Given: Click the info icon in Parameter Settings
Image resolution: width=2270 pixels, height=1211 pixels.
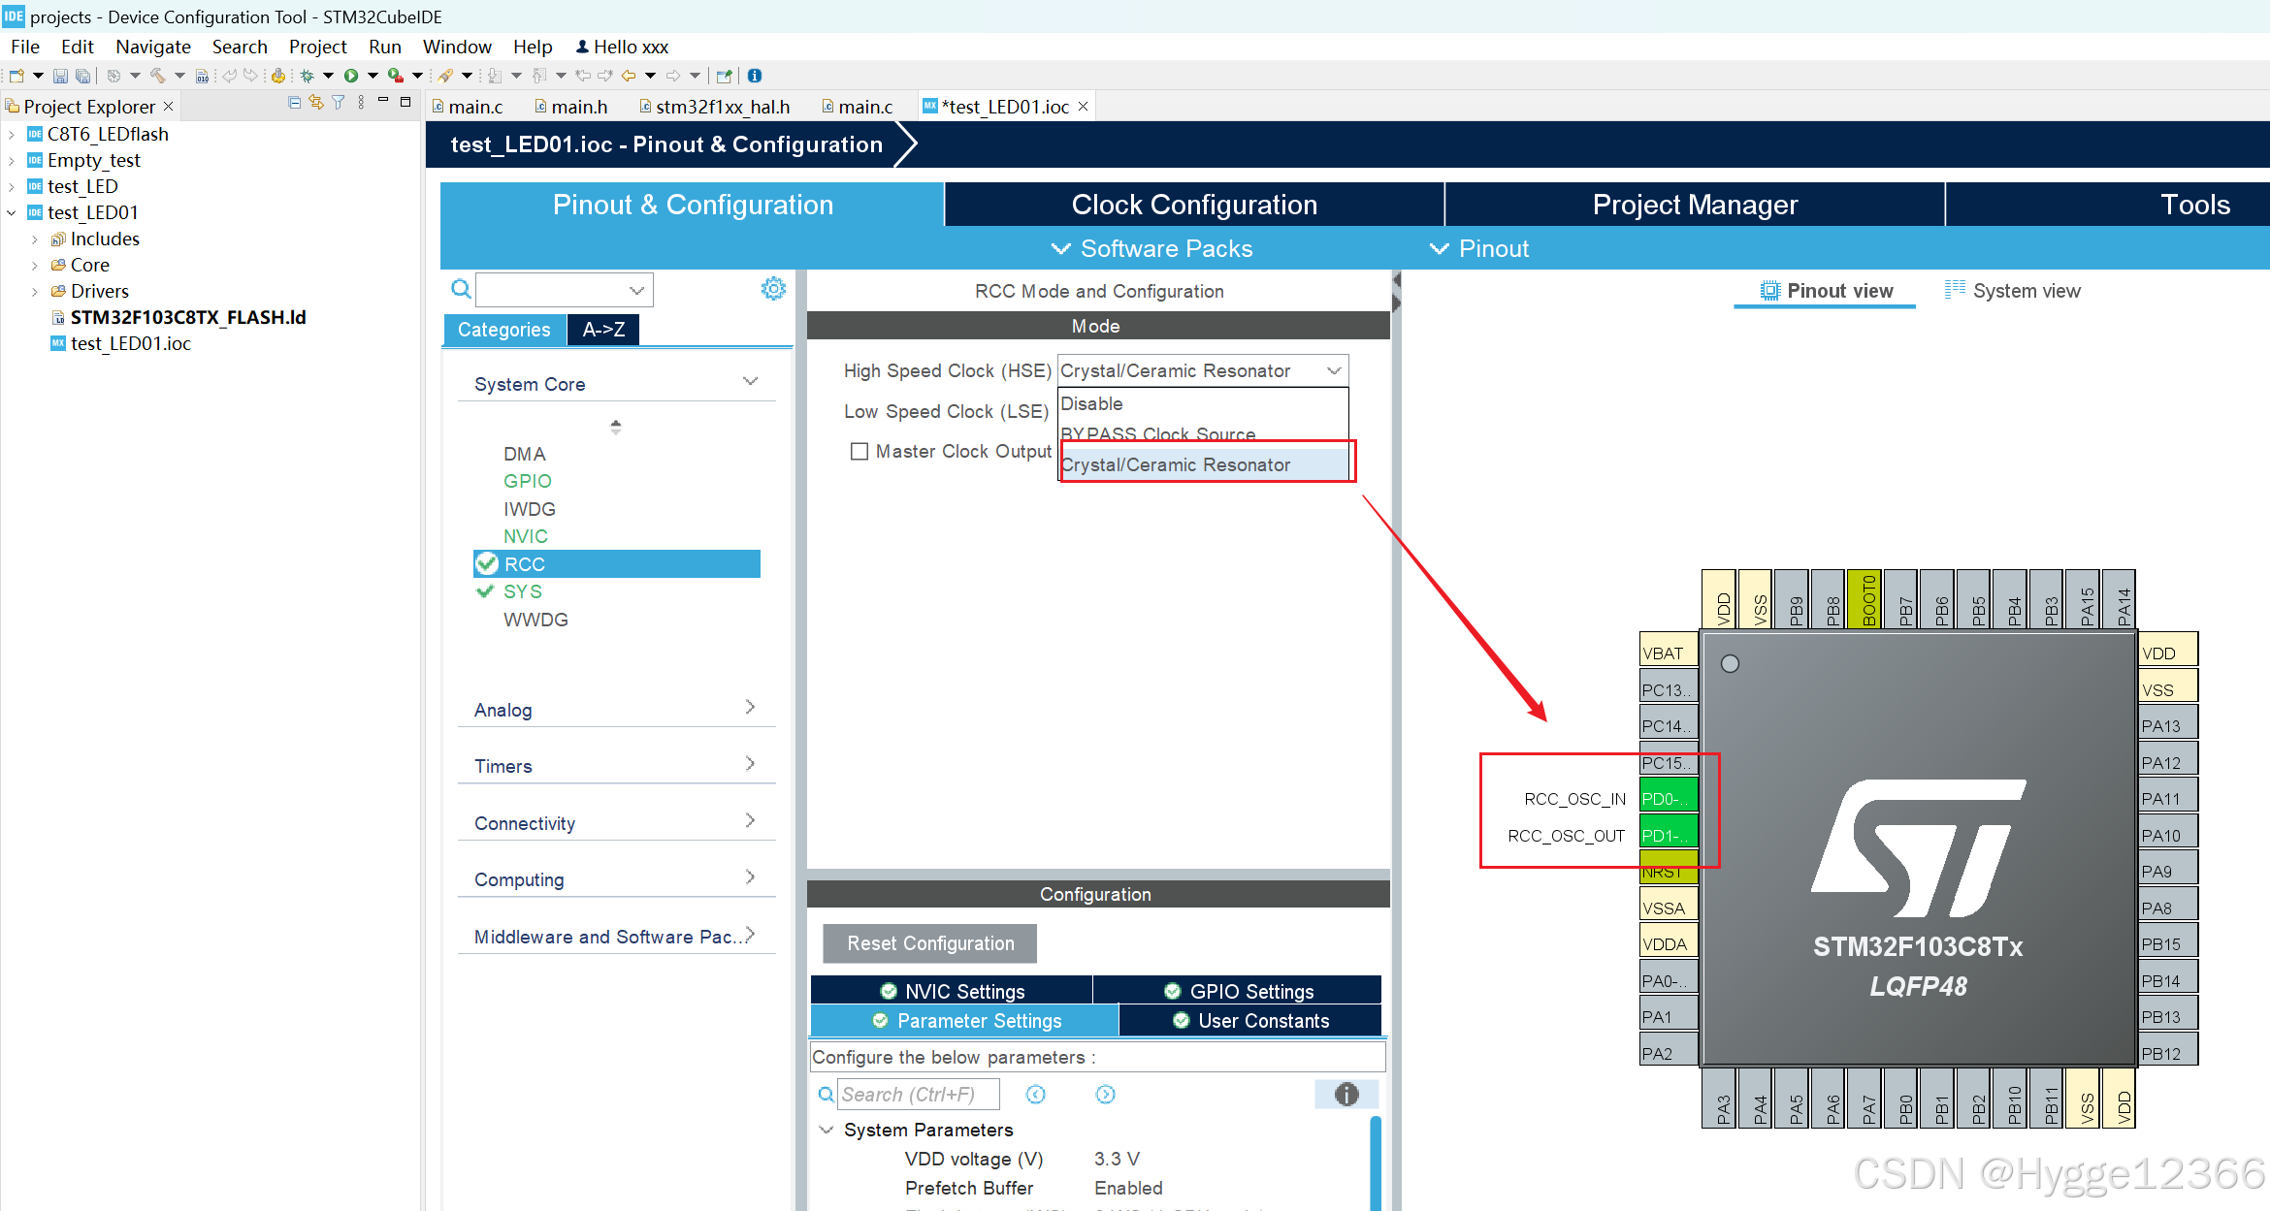Looking at the screenshot, I should [1346, 1095].
